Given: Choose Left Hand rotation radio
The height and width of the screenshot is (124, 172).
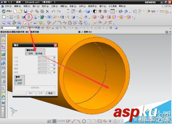Looking at the screenshot, I should [x=16, y=83].
